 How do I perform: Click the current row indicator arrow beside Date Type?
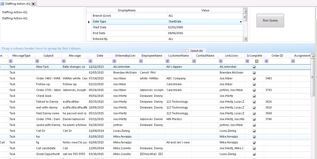pos(89,22)
